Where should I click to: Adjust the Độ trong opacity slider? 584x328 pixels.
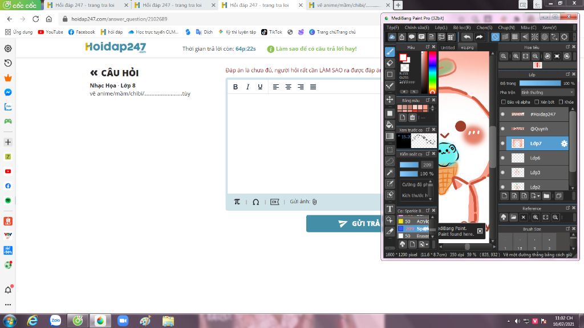coord(540,83)
